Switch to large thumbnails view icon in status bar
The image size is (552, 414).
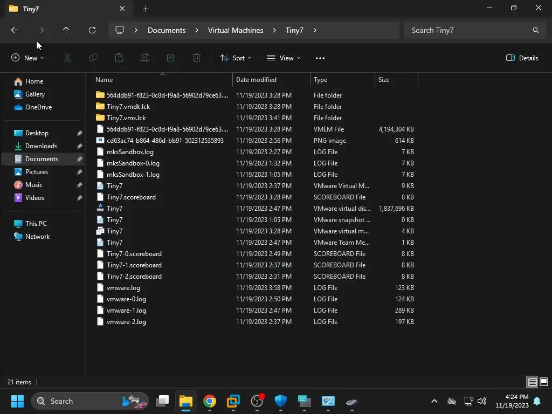pos(544,382)
